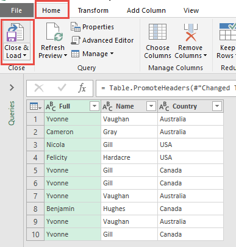Click the Canada cell in row 8
Screen dimensions: 236x247
point(190,209)
